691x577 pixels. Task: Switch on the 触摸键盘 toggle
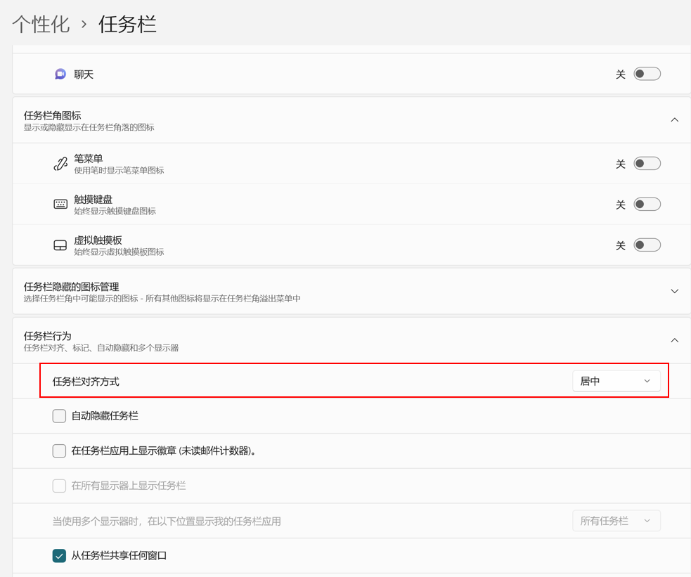tap(647, 205)
